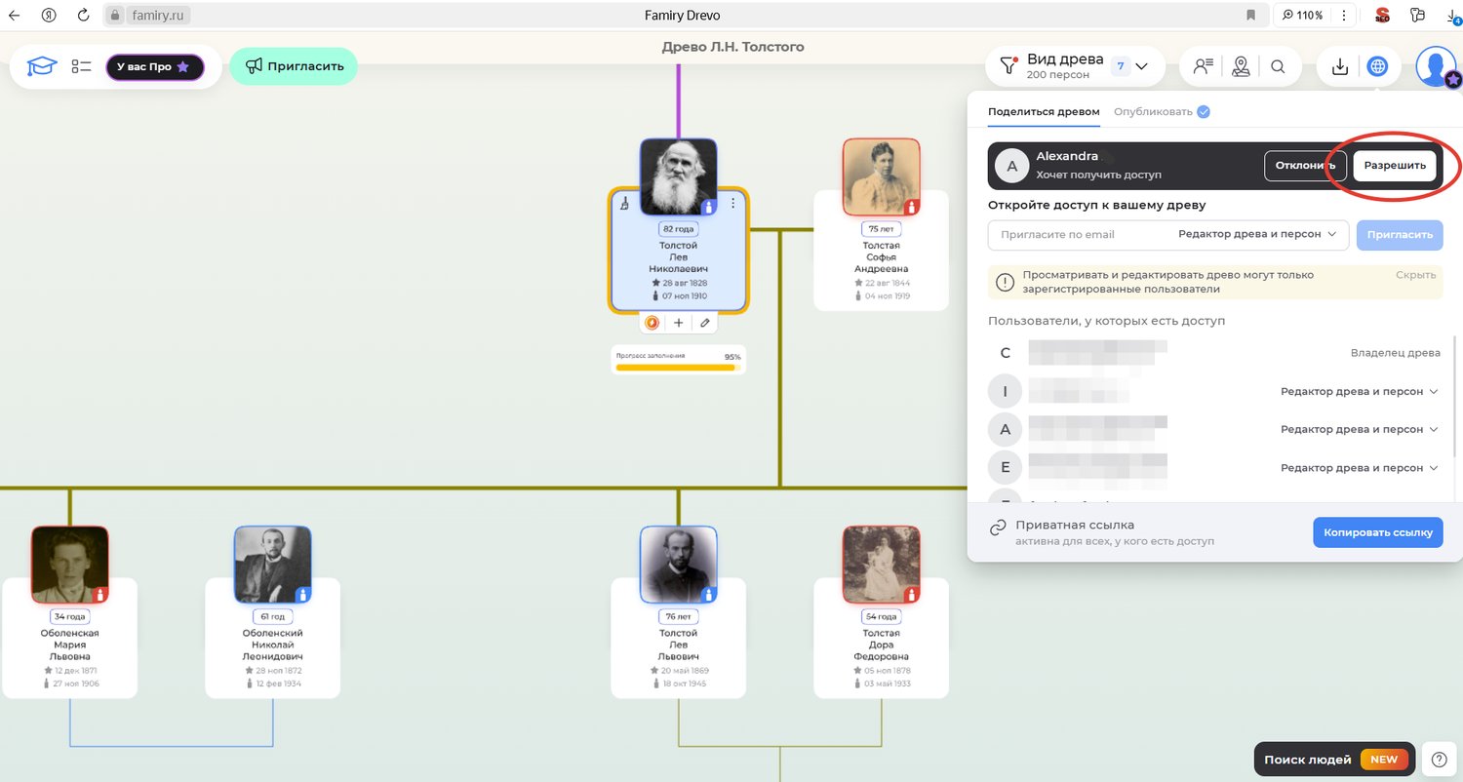Screen dimensions: 1463x782
Task: Click the checklist icon in the top-left toolbar
Action: (x=81, y=66)
